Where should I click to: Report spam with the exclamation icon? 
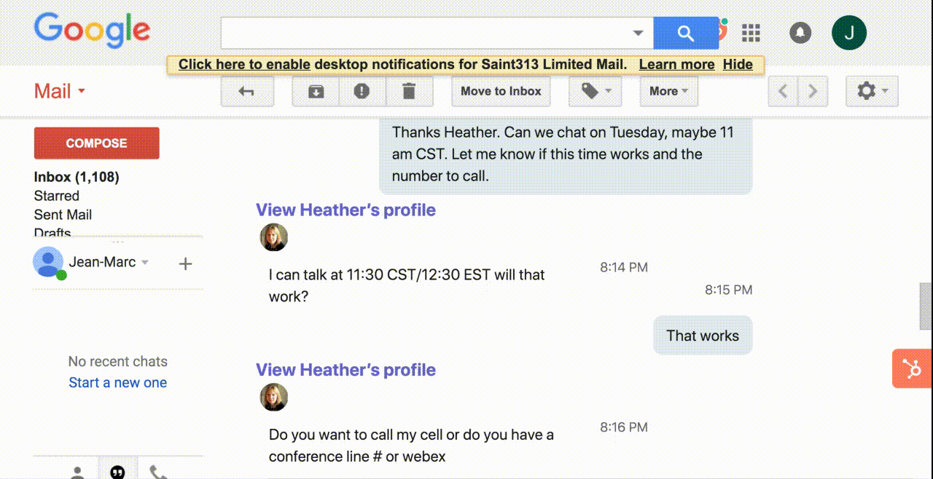click(x=362, y=92)
